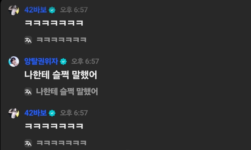The image size is (251, 150).
Task: Click username 42바보 on the last message
Action: click(x=36, y=113)
